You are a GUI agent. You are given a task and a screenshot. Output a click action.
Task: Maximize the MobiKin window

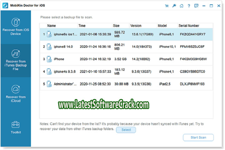(211, 6)
